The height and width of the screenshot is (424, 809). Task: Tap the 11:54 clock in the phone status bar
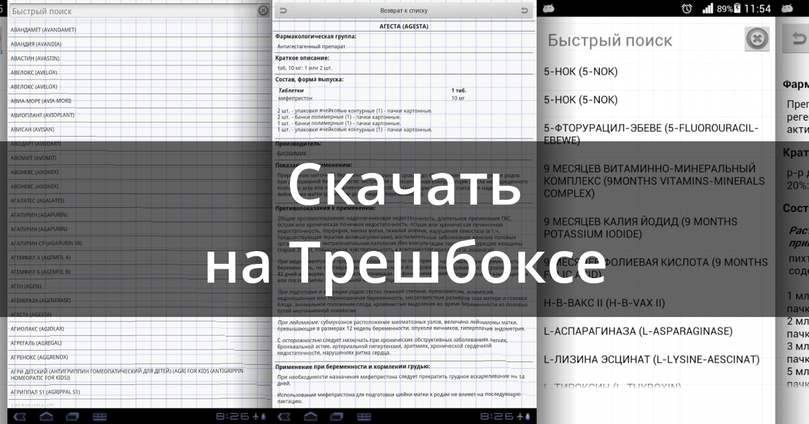click(758, 9)
